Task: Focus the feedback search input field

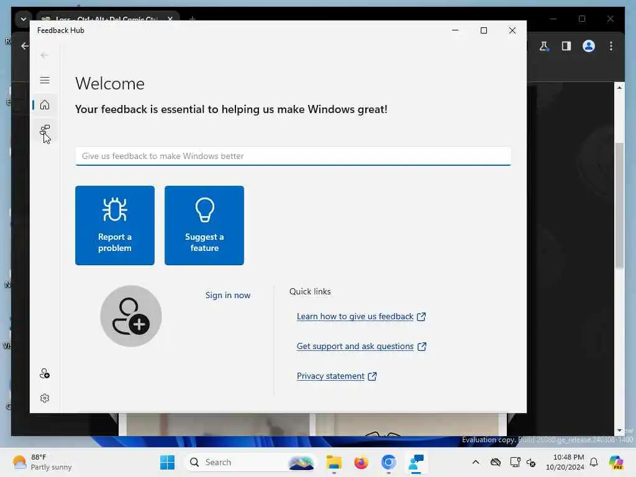Action: coord(293,156)
